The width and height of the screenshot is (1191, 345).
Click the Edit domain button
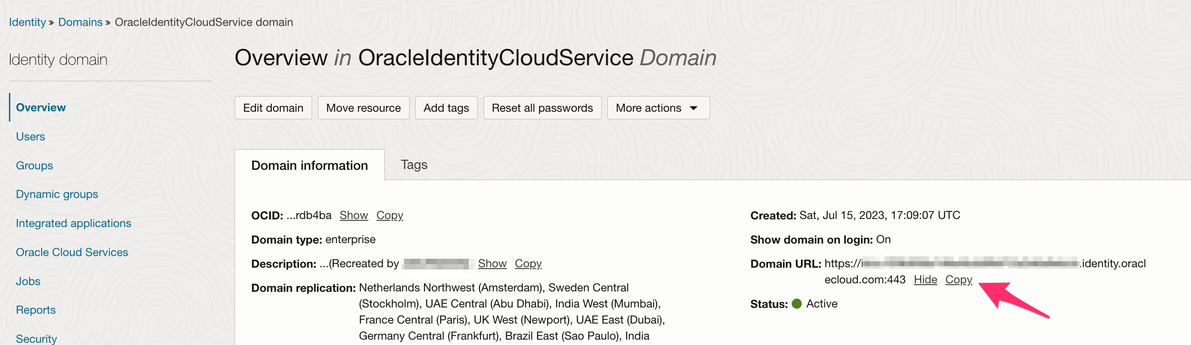[273, 108]
